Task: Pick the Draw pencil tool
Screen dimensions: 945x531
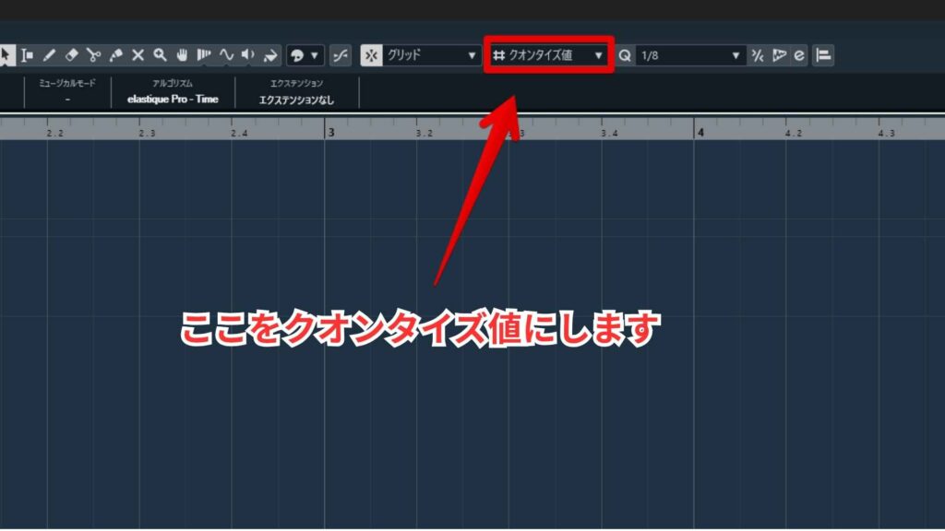Action: tap(50, 55)
